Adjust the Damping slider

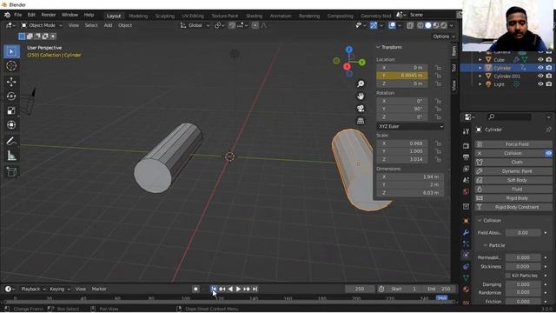tap(523, 284)
